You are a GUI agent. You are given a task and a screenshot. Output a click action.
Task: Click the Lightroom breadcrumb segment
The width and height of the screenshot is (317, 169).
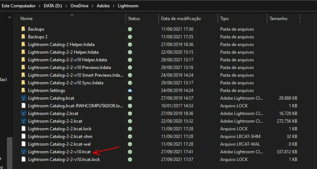[128, 6]
